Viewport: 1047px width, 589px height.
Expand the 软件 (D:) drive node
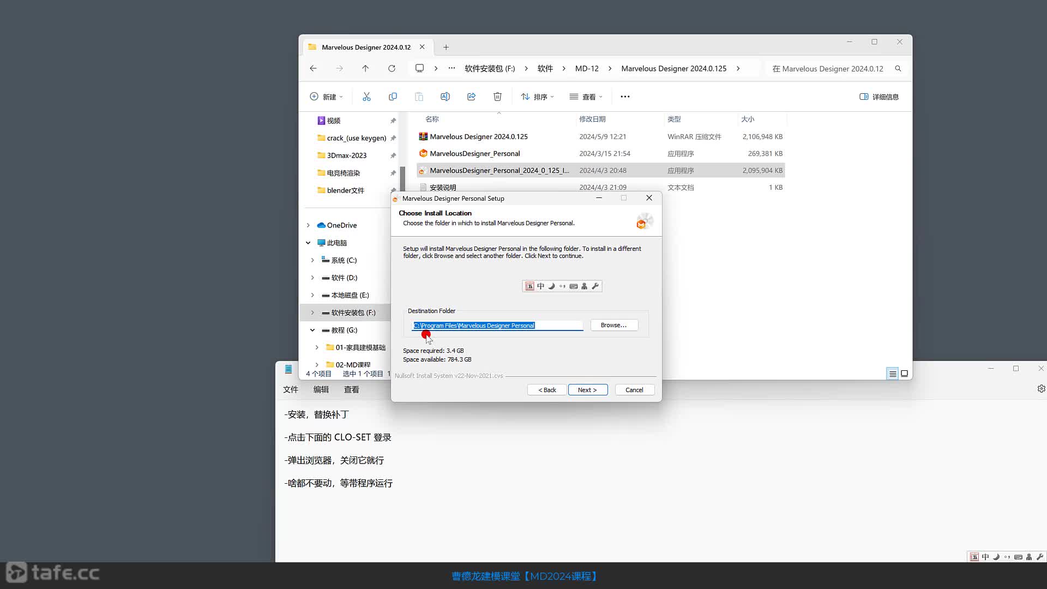tap(312, 278)
